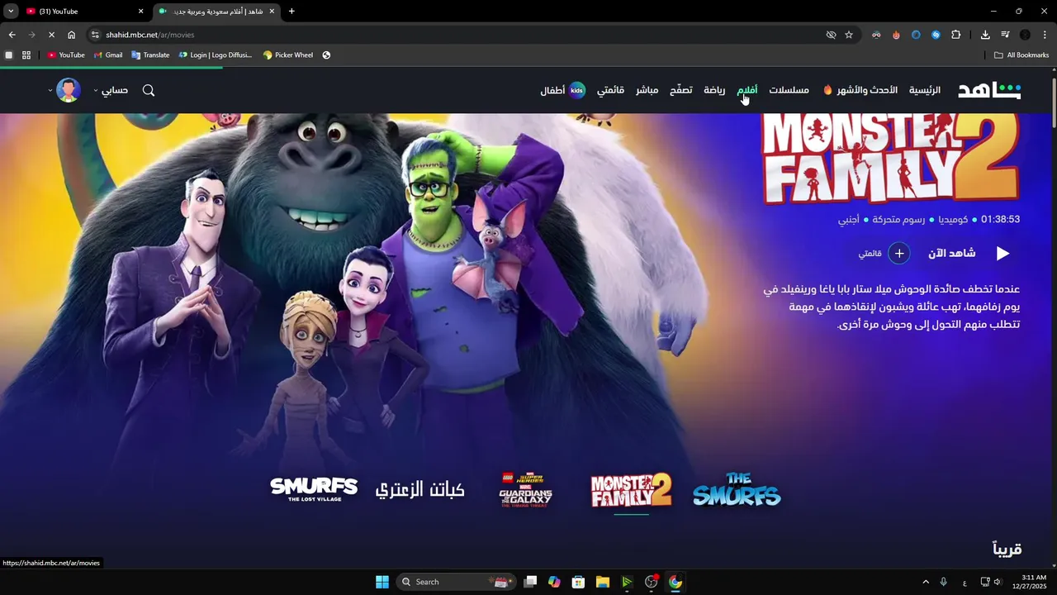
Task: Click the browser back arrow
Action: point(12,35)
